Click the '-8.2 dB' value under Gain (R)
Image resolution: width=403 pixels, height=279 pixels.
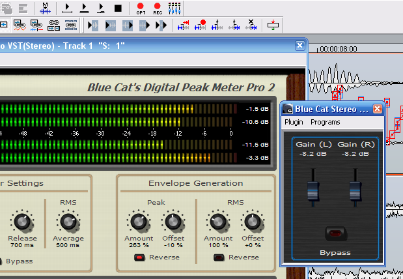355,154
